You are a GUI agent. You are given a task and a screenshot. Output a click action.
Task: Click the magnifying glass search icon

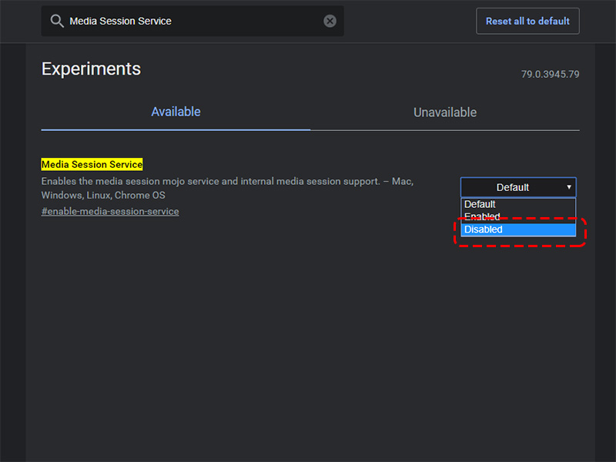tap(57, 22)
